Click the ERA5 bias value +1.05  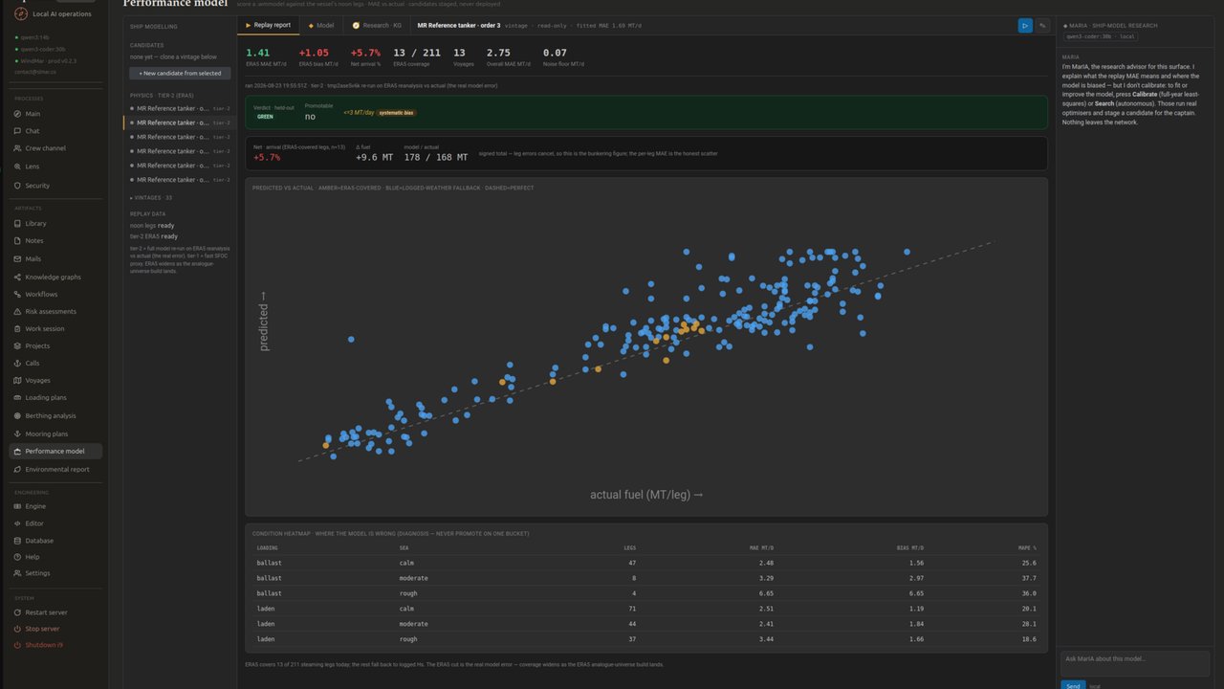tap(314, 54)
